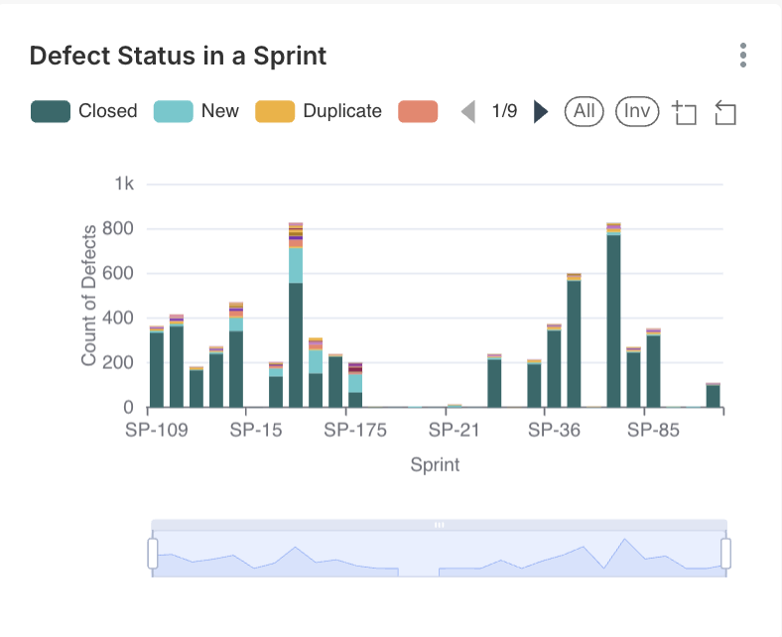The image size is (782, 637).
Task: Select all series with the All button
Action: [x=585, y=111]
